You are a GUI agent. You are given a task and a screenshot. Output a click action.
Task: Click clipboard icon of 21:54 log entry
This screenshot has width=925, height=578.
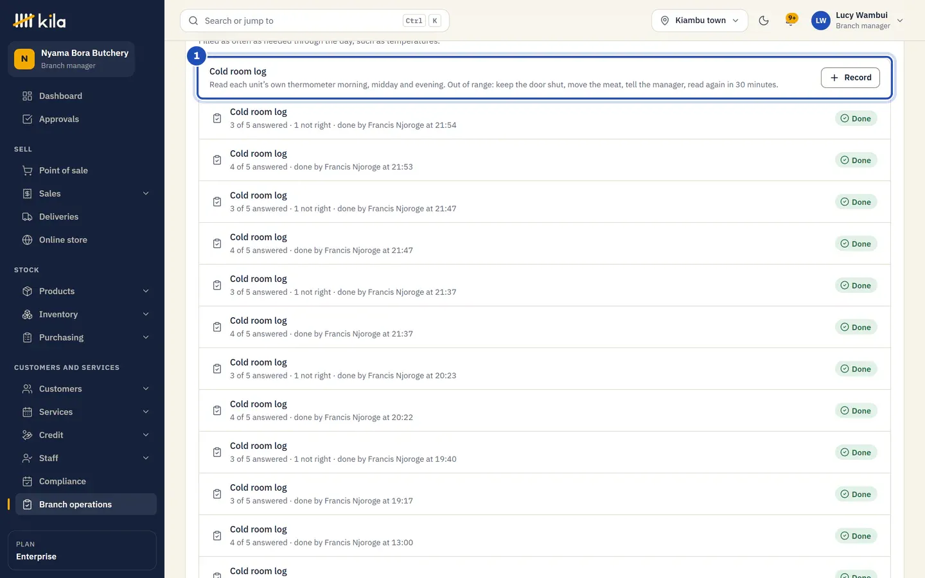[x=217, y=118]
